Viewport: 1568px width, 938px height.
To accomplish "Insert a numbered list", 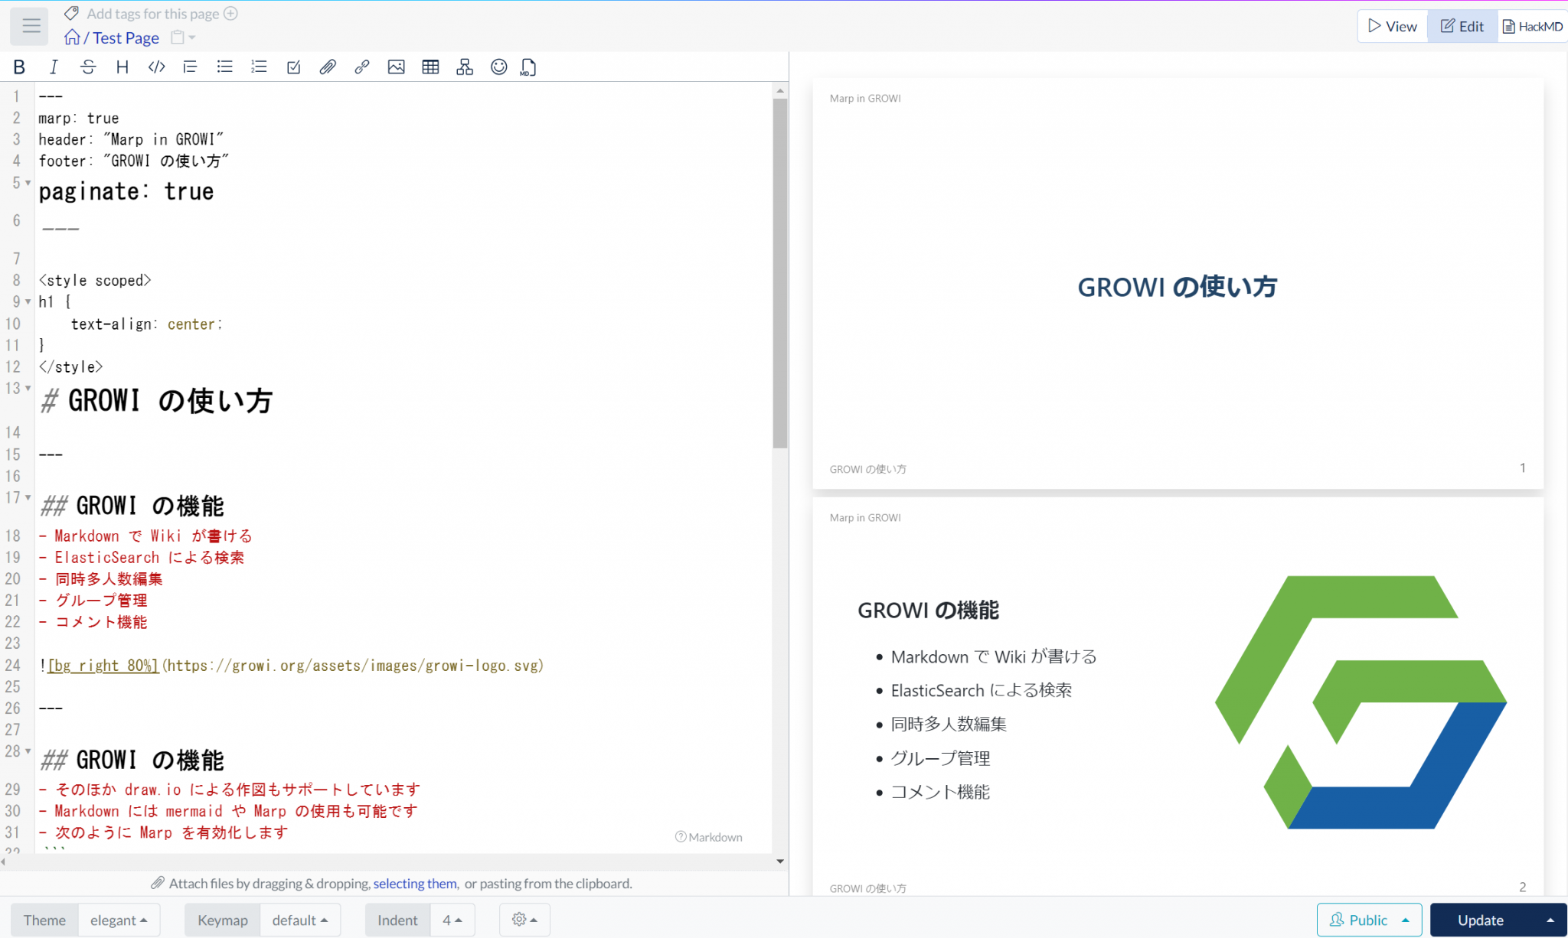I will coord(259,67).
